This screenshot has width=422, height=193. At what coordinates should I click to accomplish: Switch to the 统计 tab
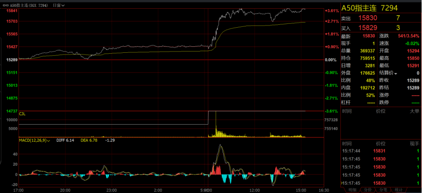pos(399,190)
